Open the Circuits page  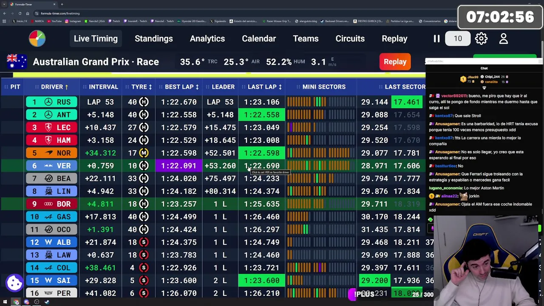click(x=350, y=39)
